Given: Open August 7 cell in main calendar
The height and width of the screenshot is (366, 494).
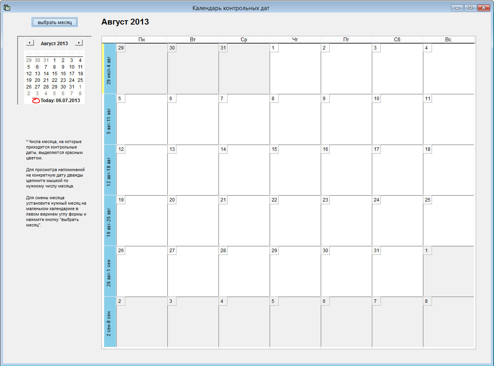Looking at the screenshot, I should [244, 119].
